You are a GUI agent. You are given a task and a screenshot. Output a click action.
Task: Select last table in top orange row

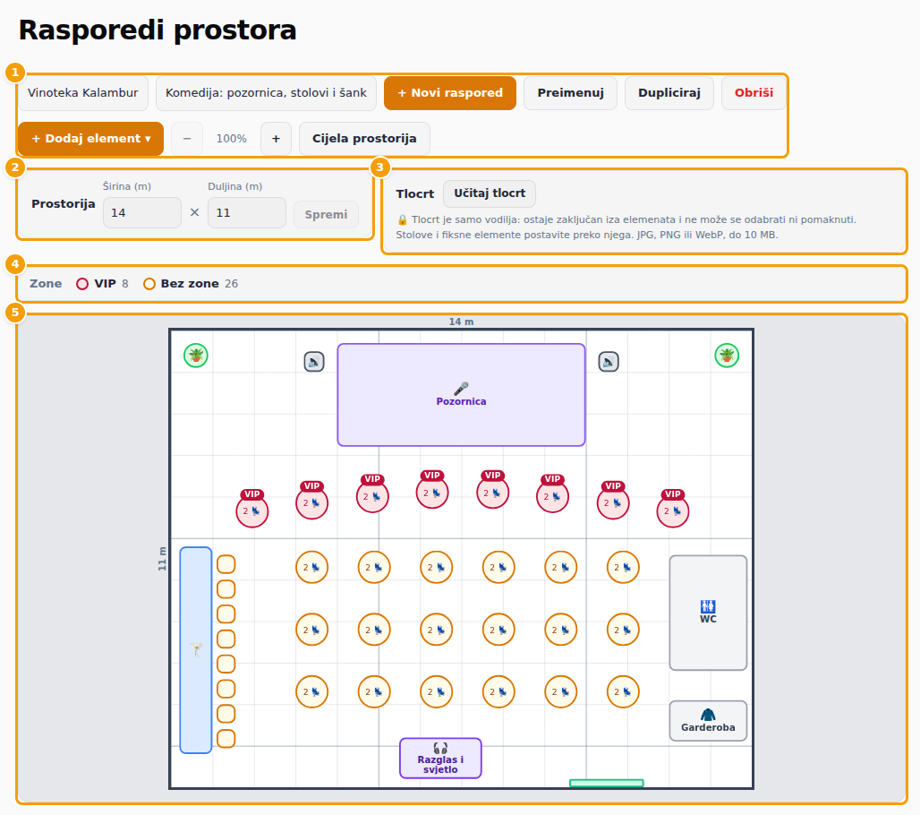623,567
